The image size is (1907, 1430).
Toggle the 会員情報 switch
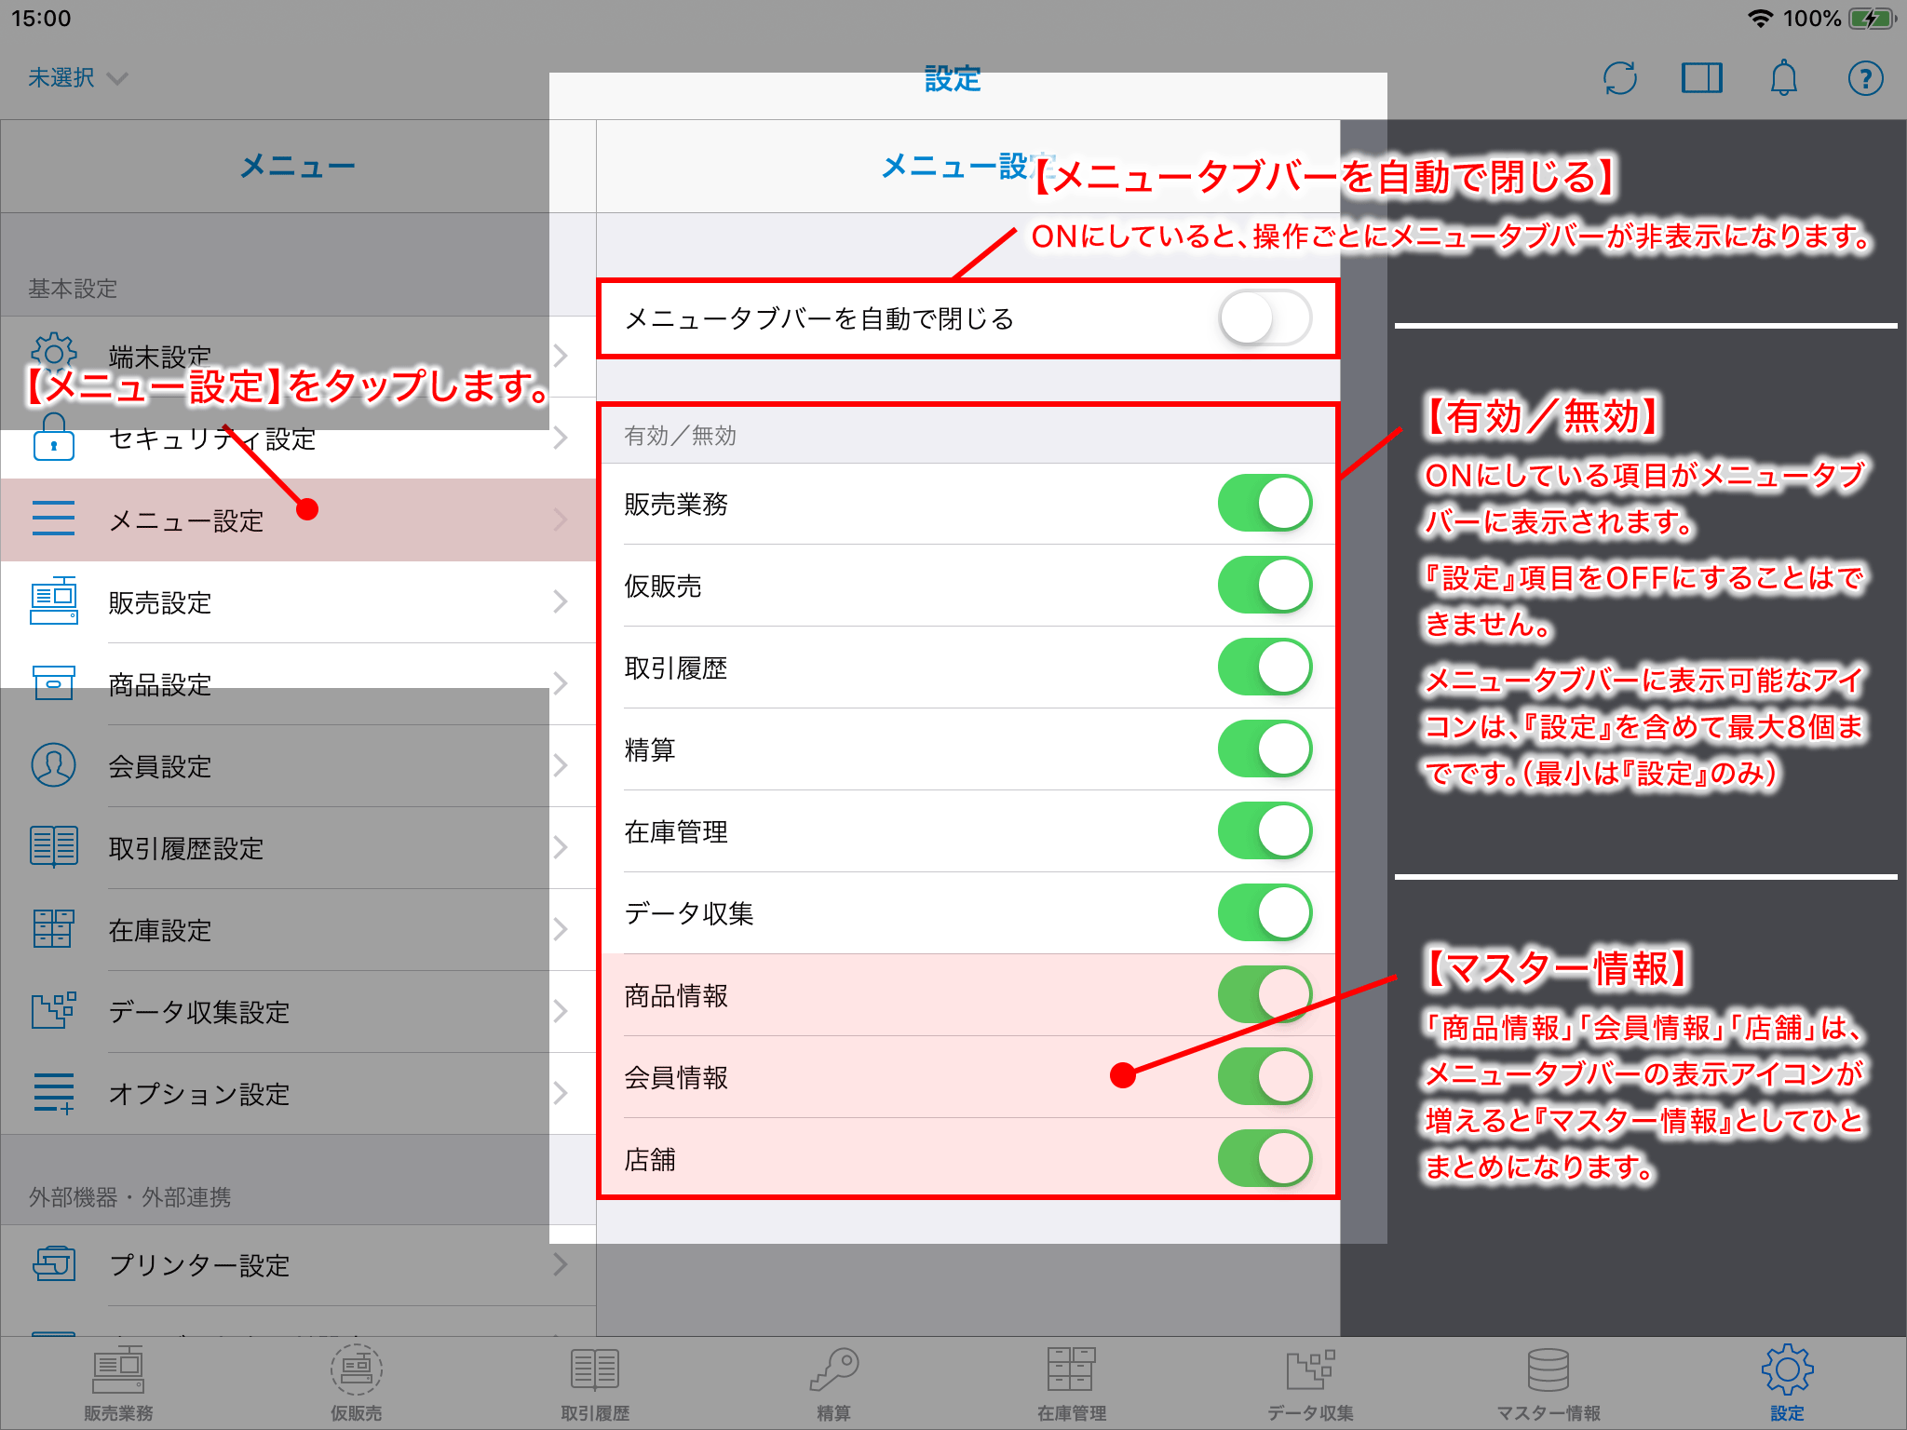click(x=1265, y=1076)
